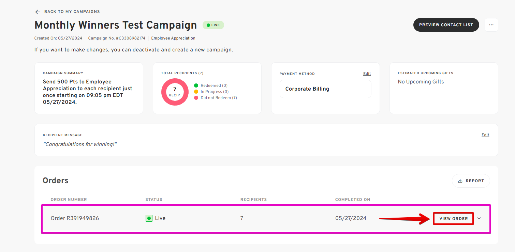Click the back arrow icon
Image resolution: width=515 pixels, height=252 pixels.
pos(38,12)
